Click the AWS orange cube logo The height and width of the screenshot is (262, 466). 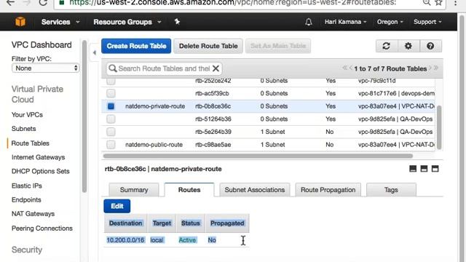point(20,22)
